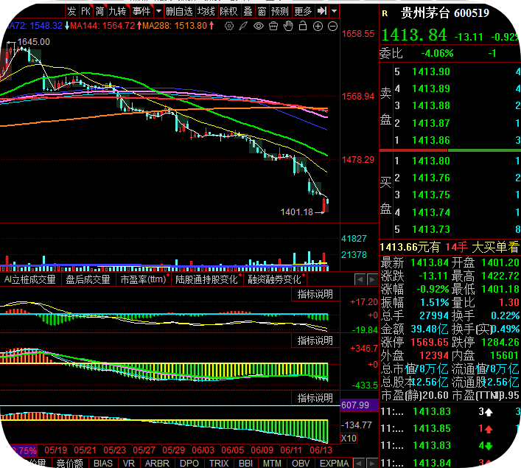Switch to AI立桩成交量 tab

pyautogui.click(x=30, y=279)
